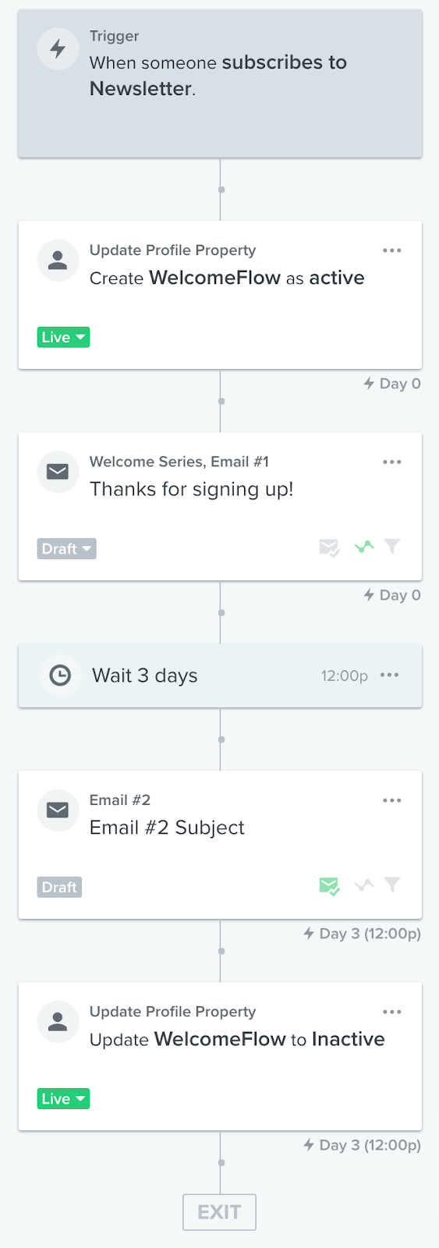Viewport: 439px width, 1248px height.
Task: Toggle green smart sending icon on Email #2
Action: click(x=330, y=886)
